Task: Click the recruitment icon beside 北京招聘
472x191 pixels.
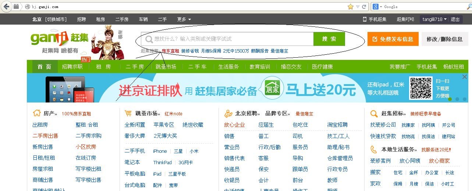Action: [228, 113]
